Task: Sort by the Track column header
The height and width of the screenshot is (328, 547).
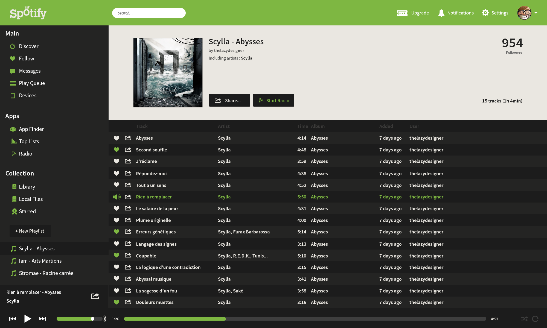Action: (x=142, y=126)
